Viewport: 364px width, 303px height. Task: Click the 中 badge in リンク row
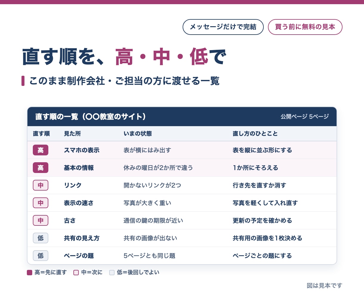click(x=41, y=185)
